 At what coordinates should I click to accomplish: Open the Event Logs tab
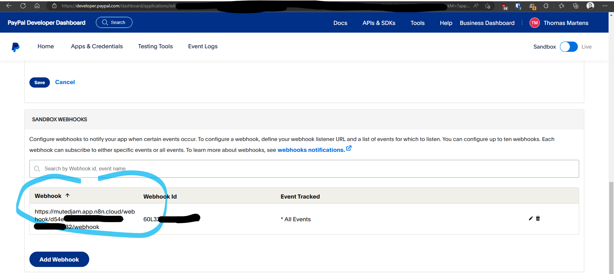pos(203,46)
